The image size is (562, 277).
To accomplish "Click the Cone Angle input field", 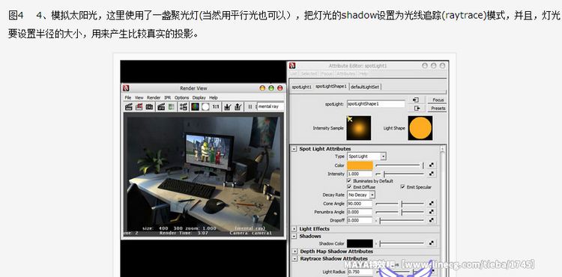I will [360, 204].
